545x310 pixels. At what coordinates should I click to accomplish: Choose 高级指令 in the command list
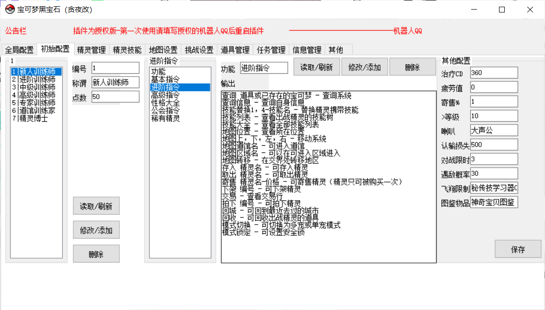coord(165,95)
